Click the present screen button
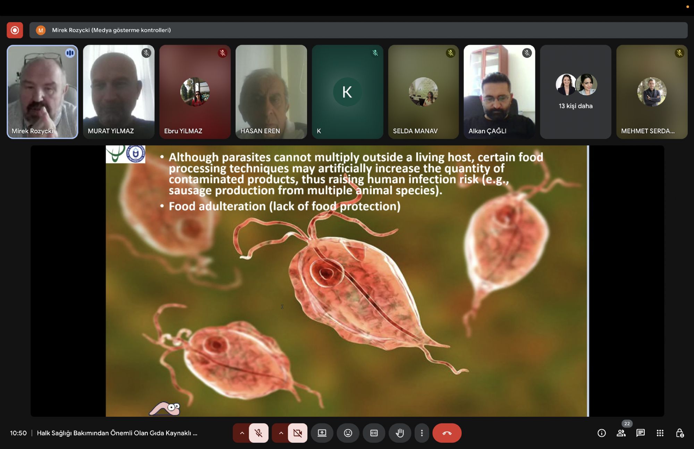Image resolution: width=694 pixels, height=449 pixels. (322, 433)
